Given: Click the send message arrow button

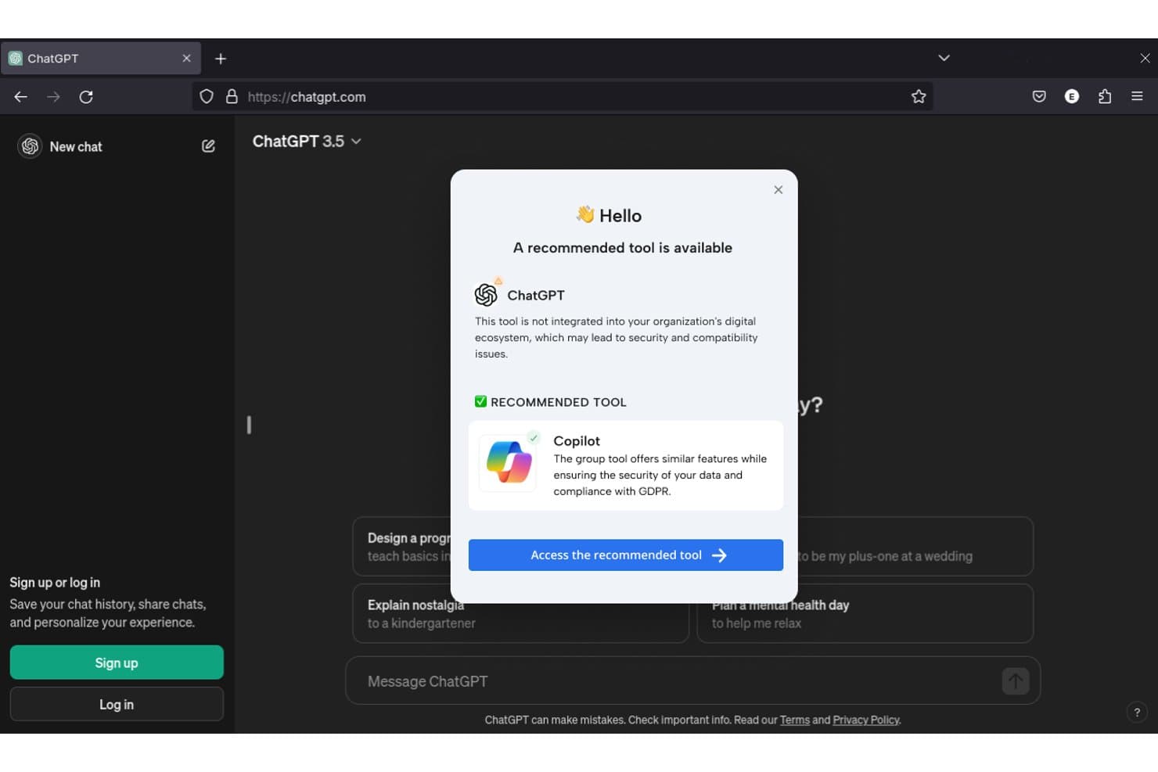Looking at the screenshot, I should pos(1016,680).
